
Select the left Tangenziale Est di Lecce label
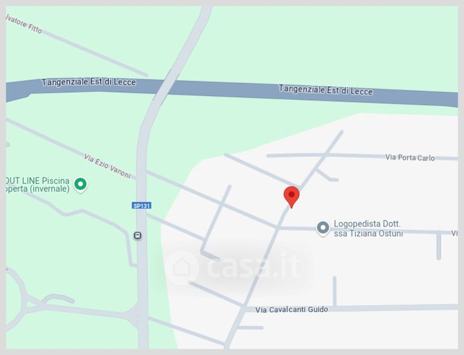point(89,82)
